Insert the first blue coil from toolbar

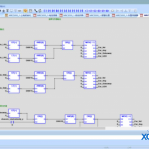coord(87,11)
